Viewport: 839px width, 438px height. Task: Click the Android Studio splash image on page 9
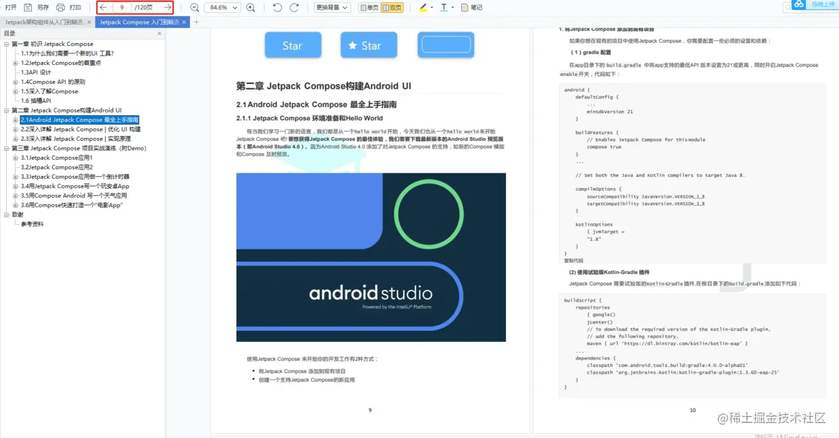(x=371, y=257)
